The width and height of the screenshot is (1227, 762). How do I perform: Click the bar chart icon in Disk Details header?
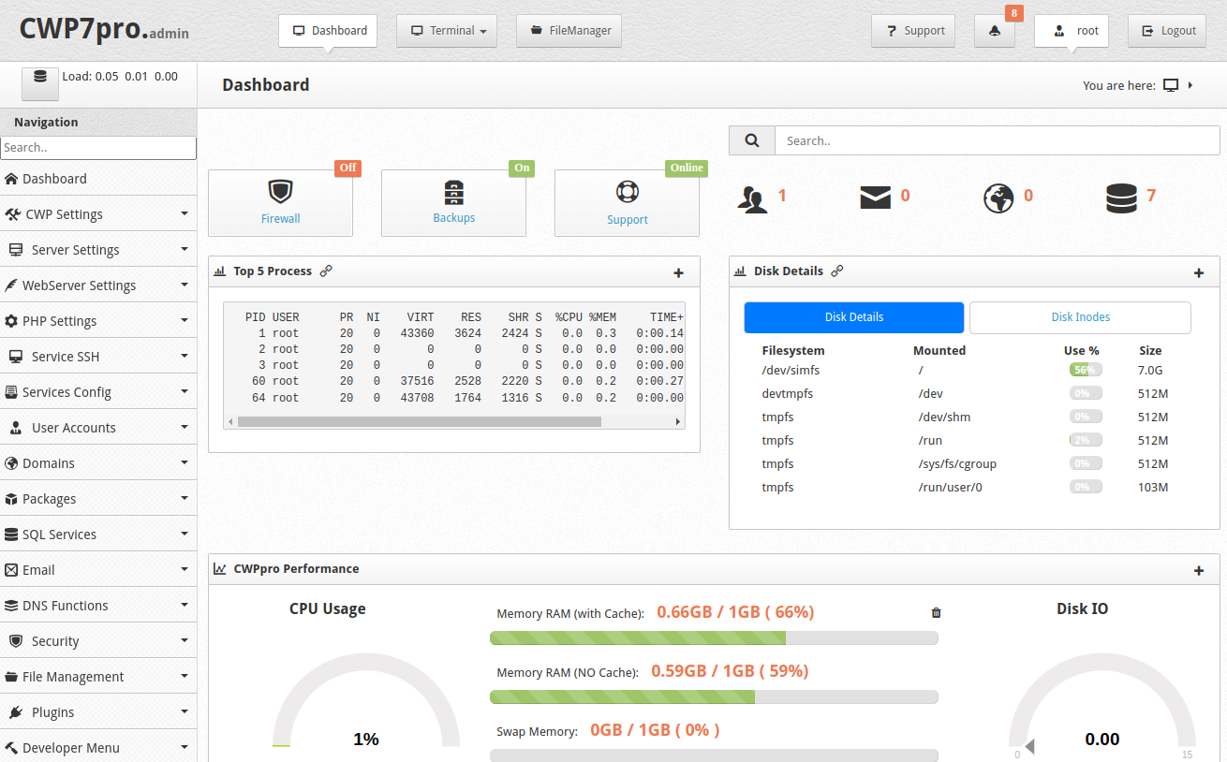click(x=740, y=271)
